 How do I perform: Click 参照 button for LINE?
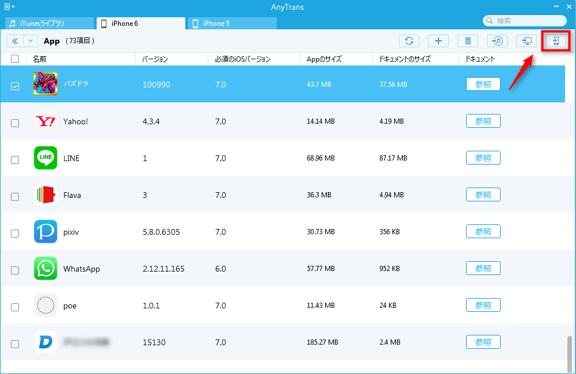pyautogui.click(x=483, y=158)
